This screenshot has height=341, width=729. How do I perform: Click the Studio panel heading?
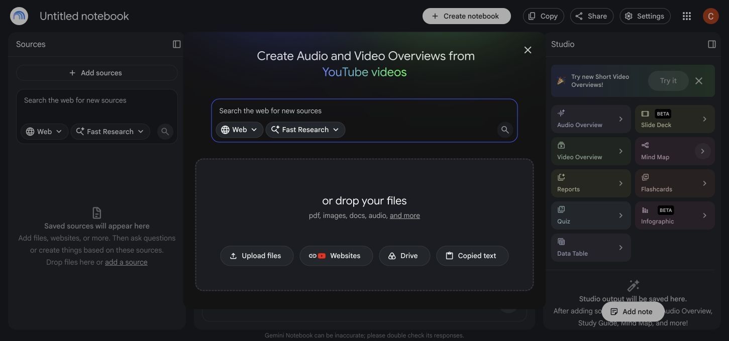(563, 44)
